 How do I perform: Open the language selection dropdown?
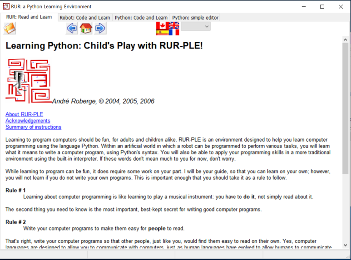click(x=196, y=27)
